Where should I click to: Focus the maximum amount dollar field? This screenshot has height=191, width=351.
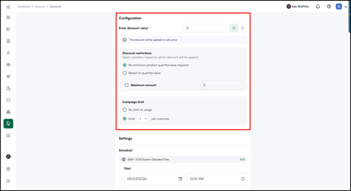coord(222,85)
